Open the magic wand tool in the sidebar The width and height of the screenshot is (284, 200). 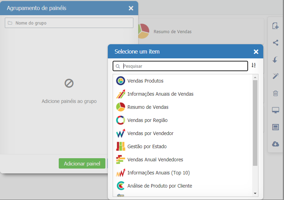pos(275,76)
